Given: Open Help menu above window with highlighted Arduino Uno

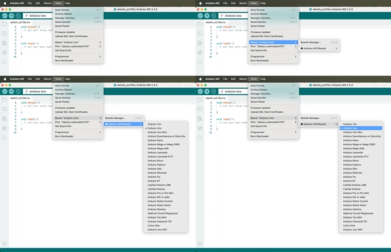Looking at the screenshot, I should pos(263,79).
